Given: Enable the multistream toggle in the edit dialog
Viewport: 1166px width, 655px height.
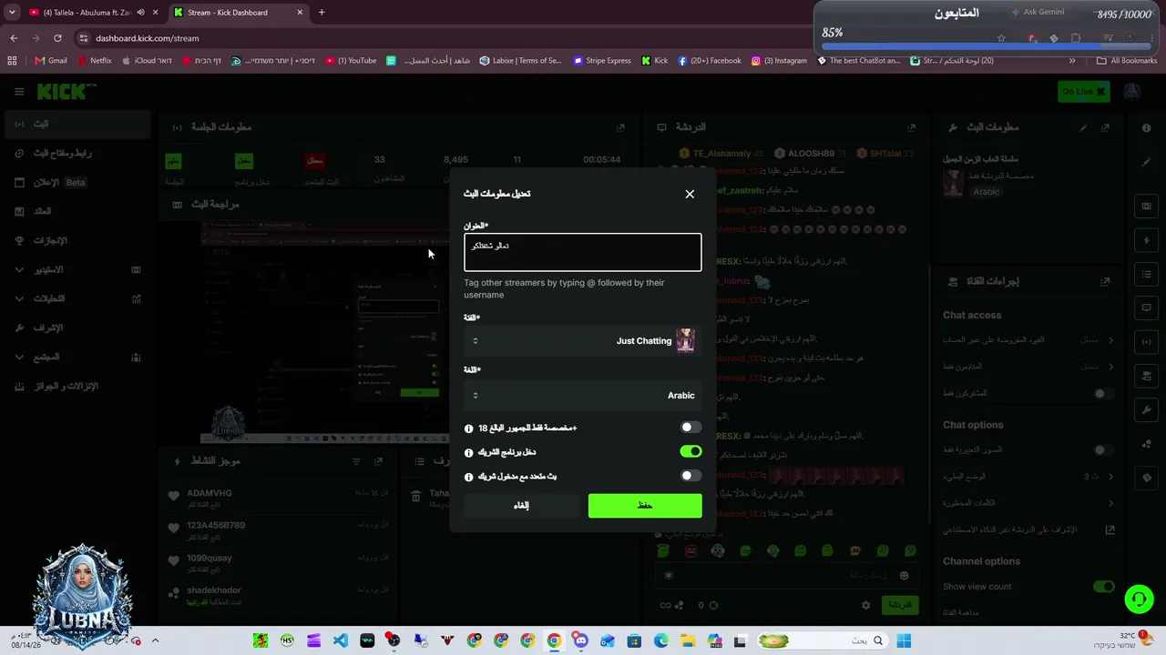Looking at the screenshot, I should point(691,476).
